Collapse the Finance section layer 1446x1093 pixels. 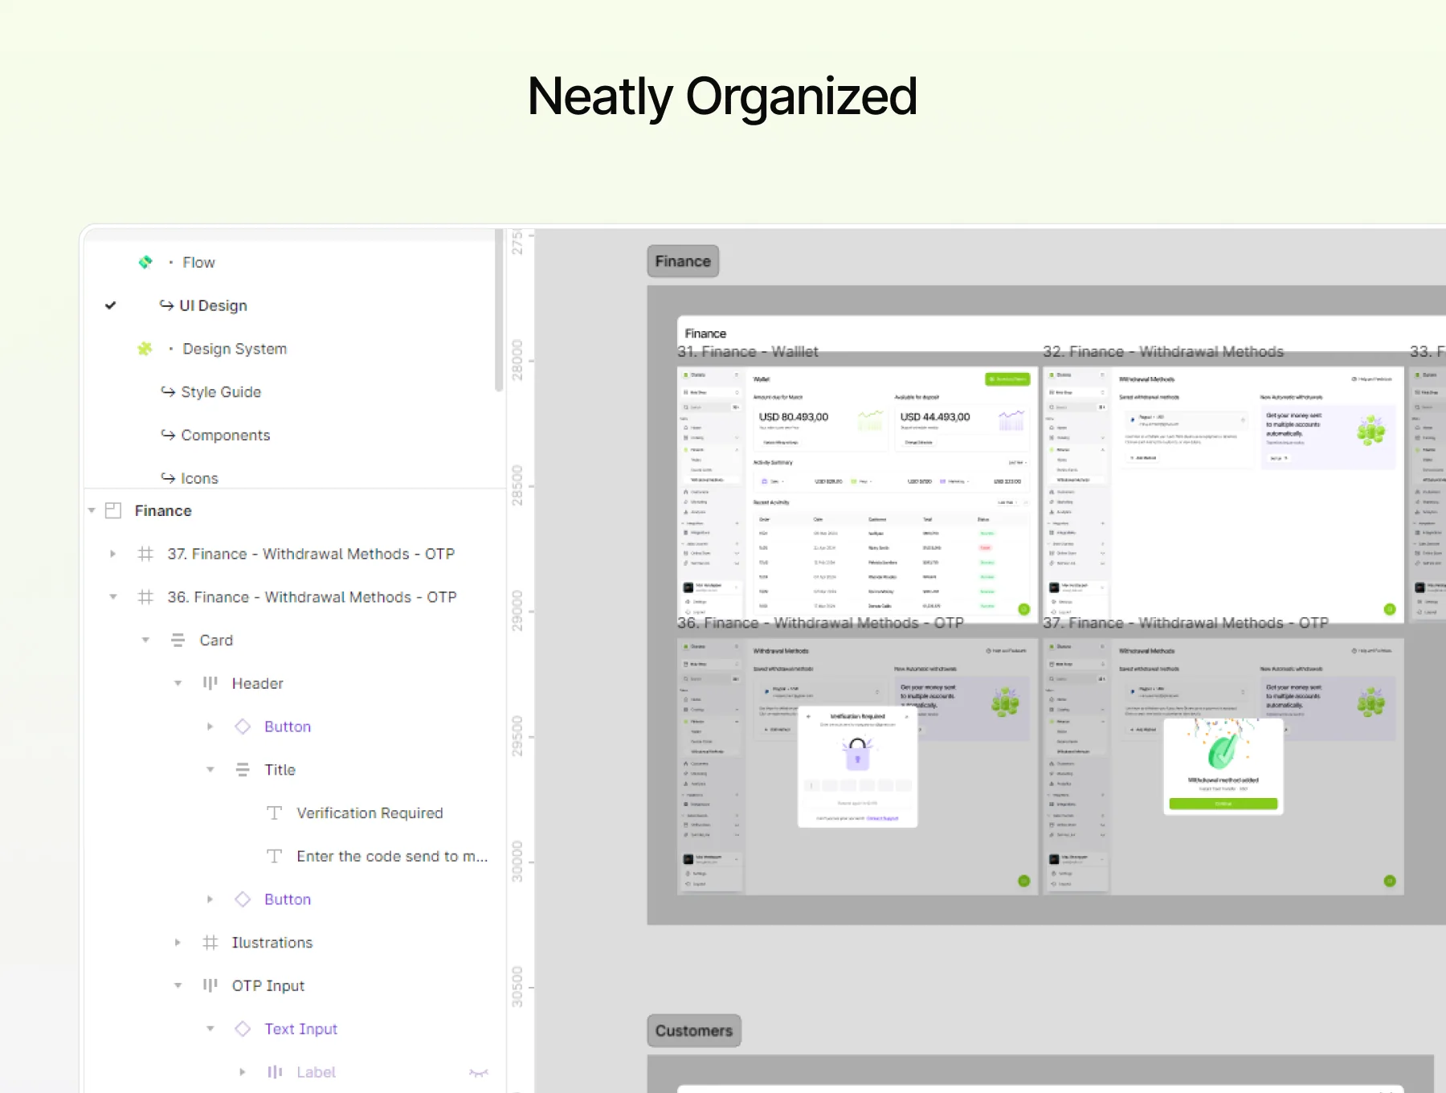tap(92, 510)
